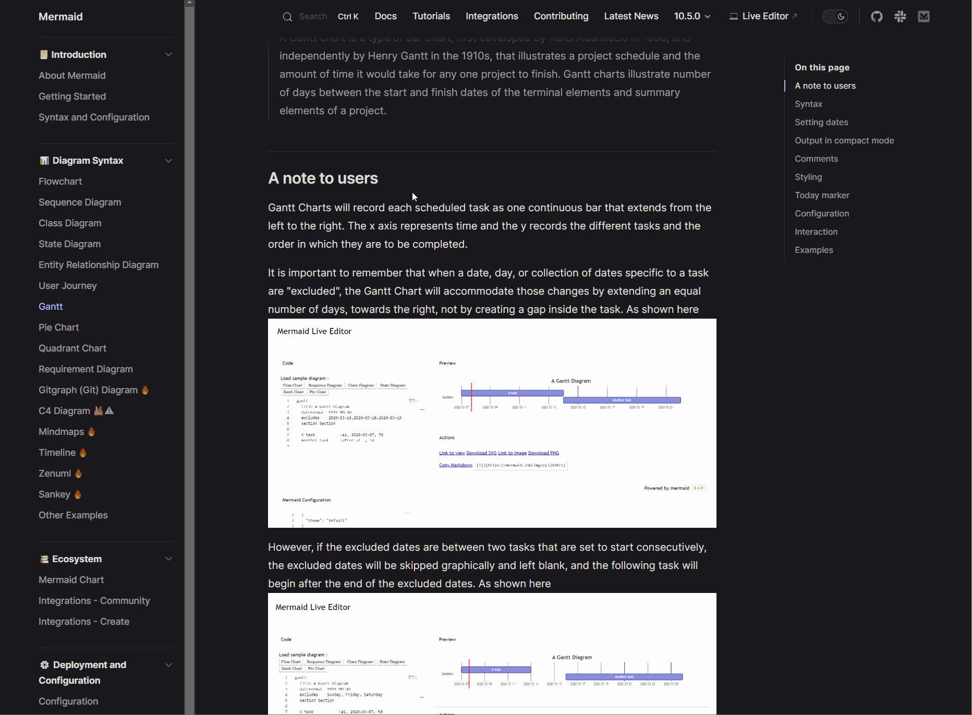Collapse the Diagram Syntax section chevron

168,161
